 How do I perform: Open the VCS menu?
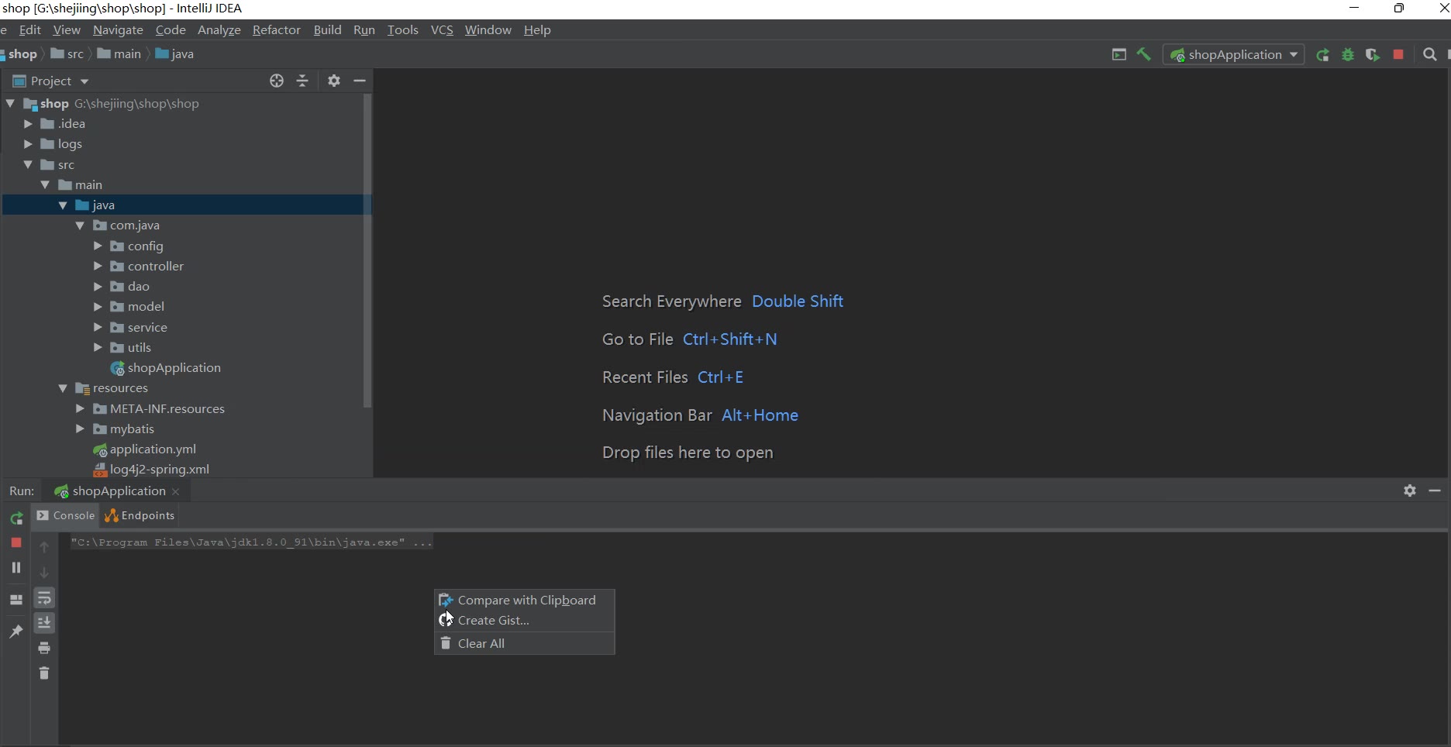pyautogui.click(x=442, y=29)
